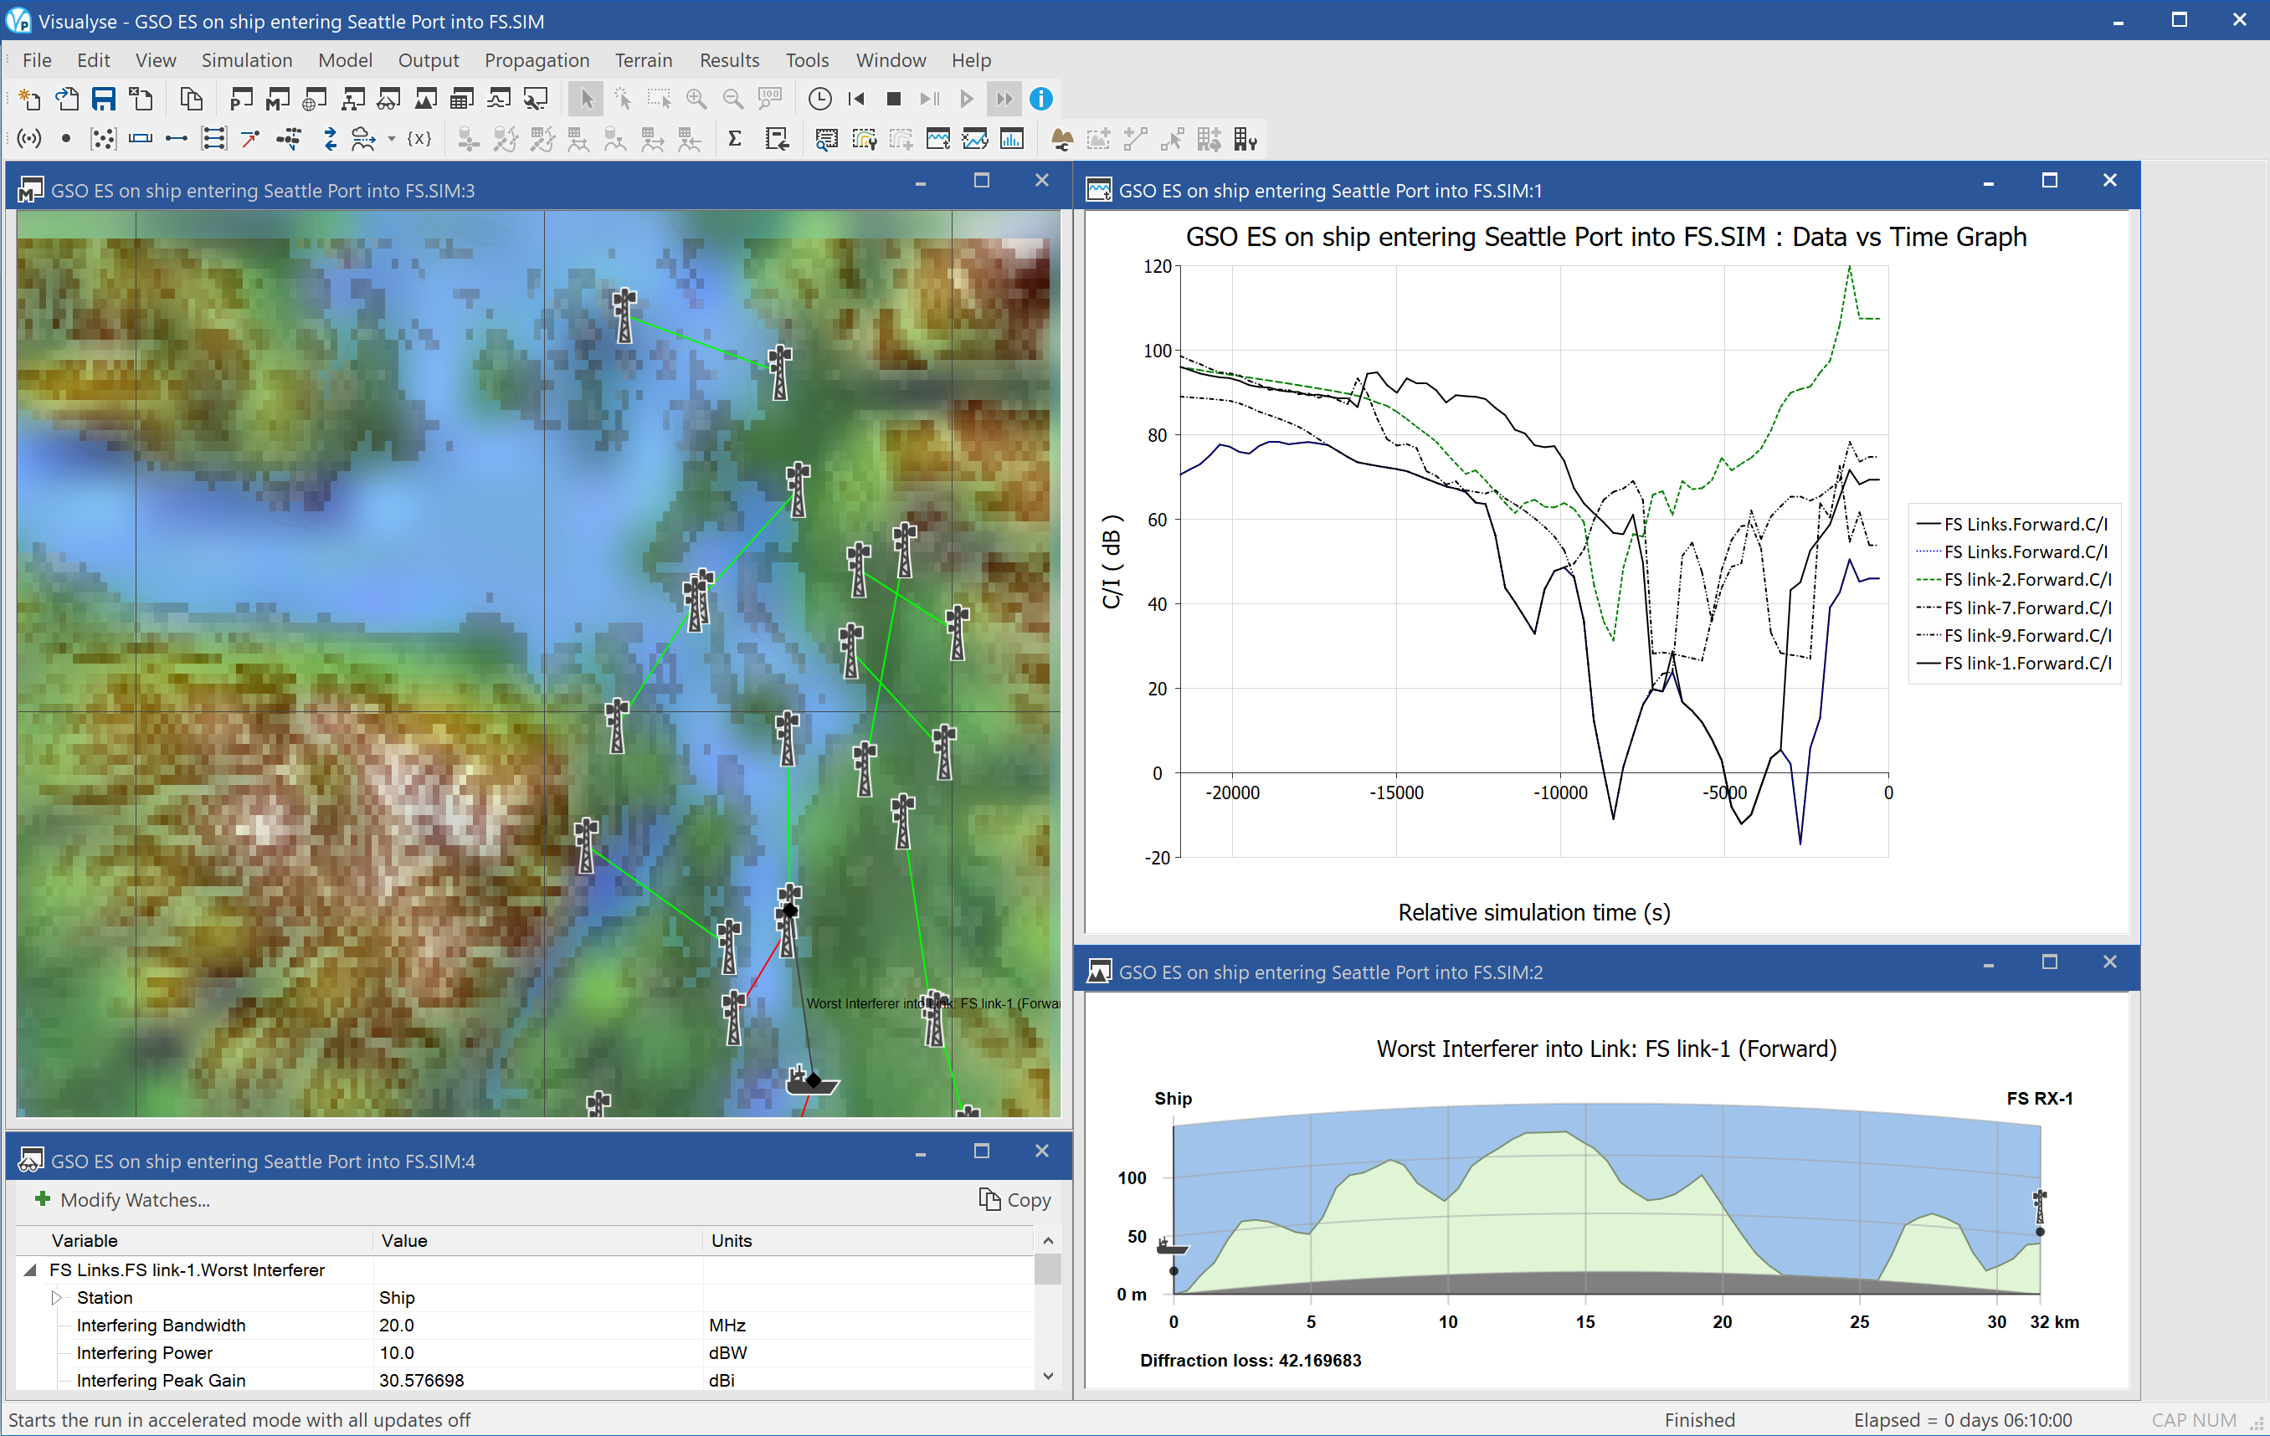Image resolution: width=2270 pixels, height=1436 pixels.
Task: Open the Window menu
Action: coord(891,60)
